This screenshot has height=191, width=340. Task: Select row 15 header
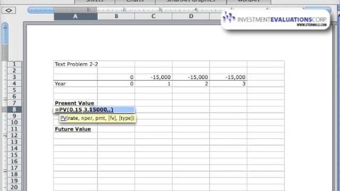(x=14, y=155)
